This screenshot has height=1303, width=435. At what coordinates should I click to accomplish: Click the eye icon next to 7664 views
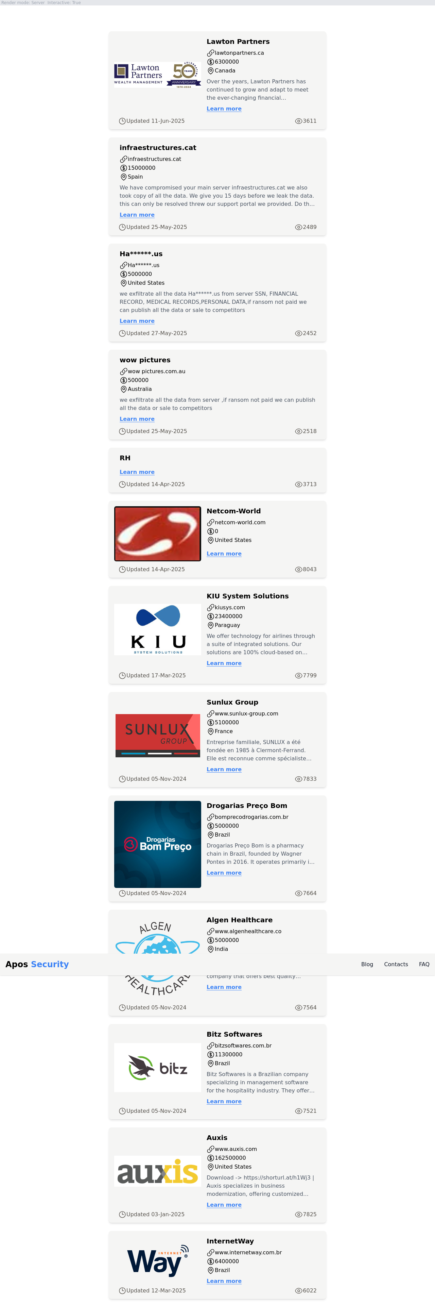299,893
